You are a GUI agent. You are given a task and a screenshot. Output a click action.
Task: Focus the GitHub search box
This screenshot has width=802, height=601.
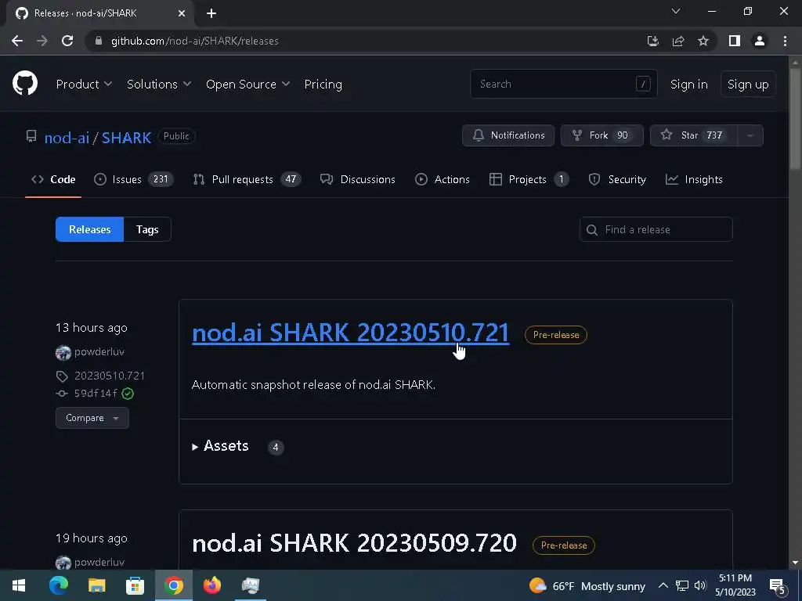click(564, 84)
